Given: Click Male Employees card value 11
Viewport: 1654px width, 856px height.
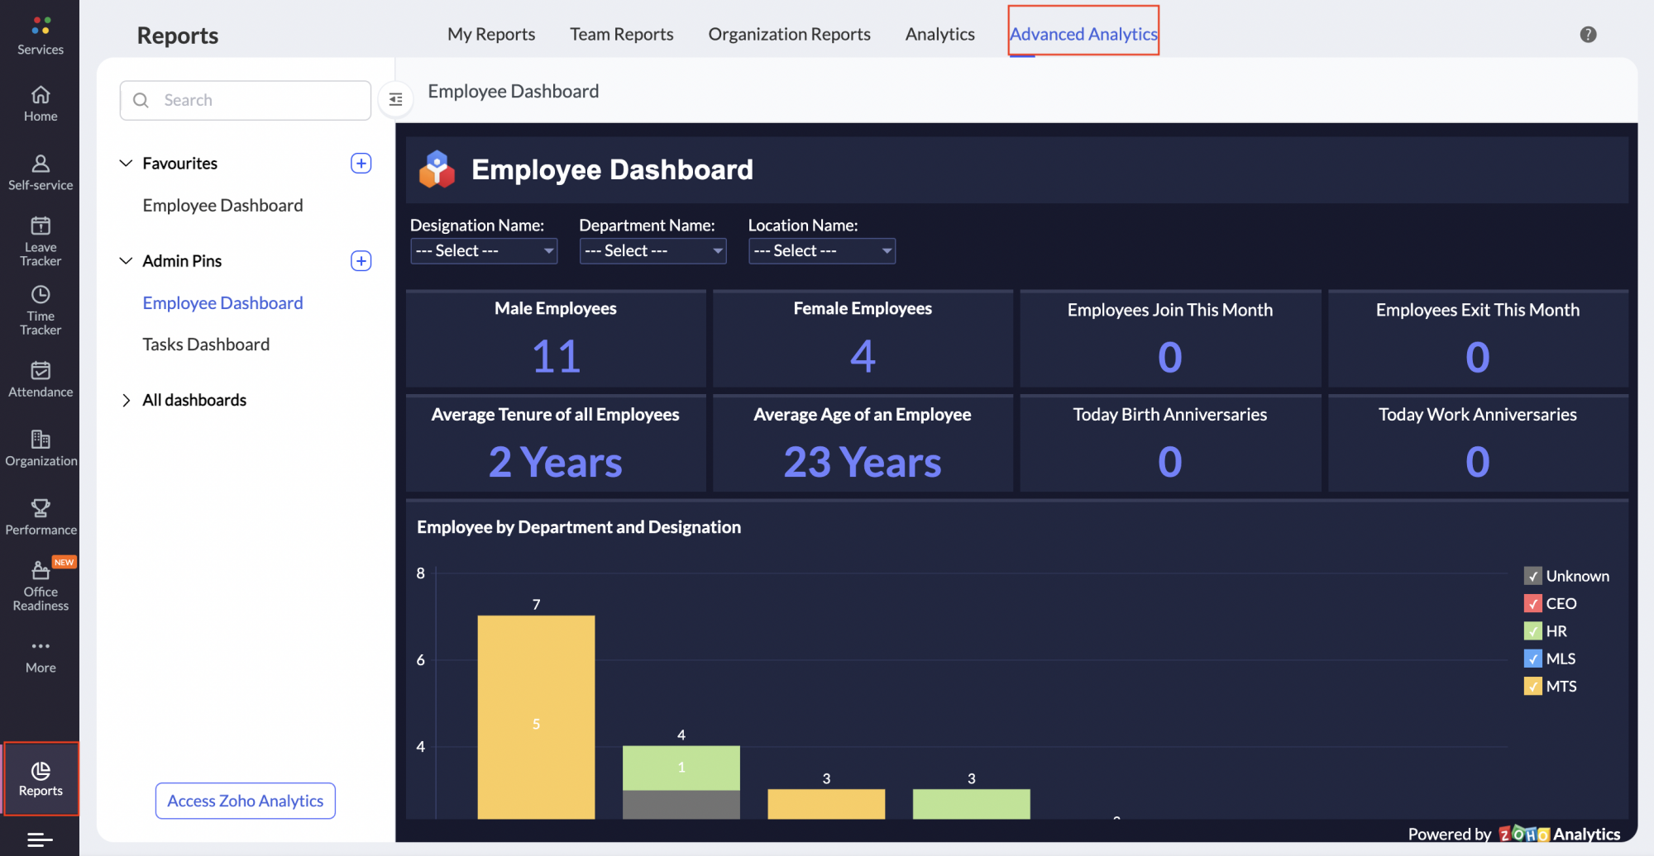Looking at the screenshot, I should [x=556, y=357].
